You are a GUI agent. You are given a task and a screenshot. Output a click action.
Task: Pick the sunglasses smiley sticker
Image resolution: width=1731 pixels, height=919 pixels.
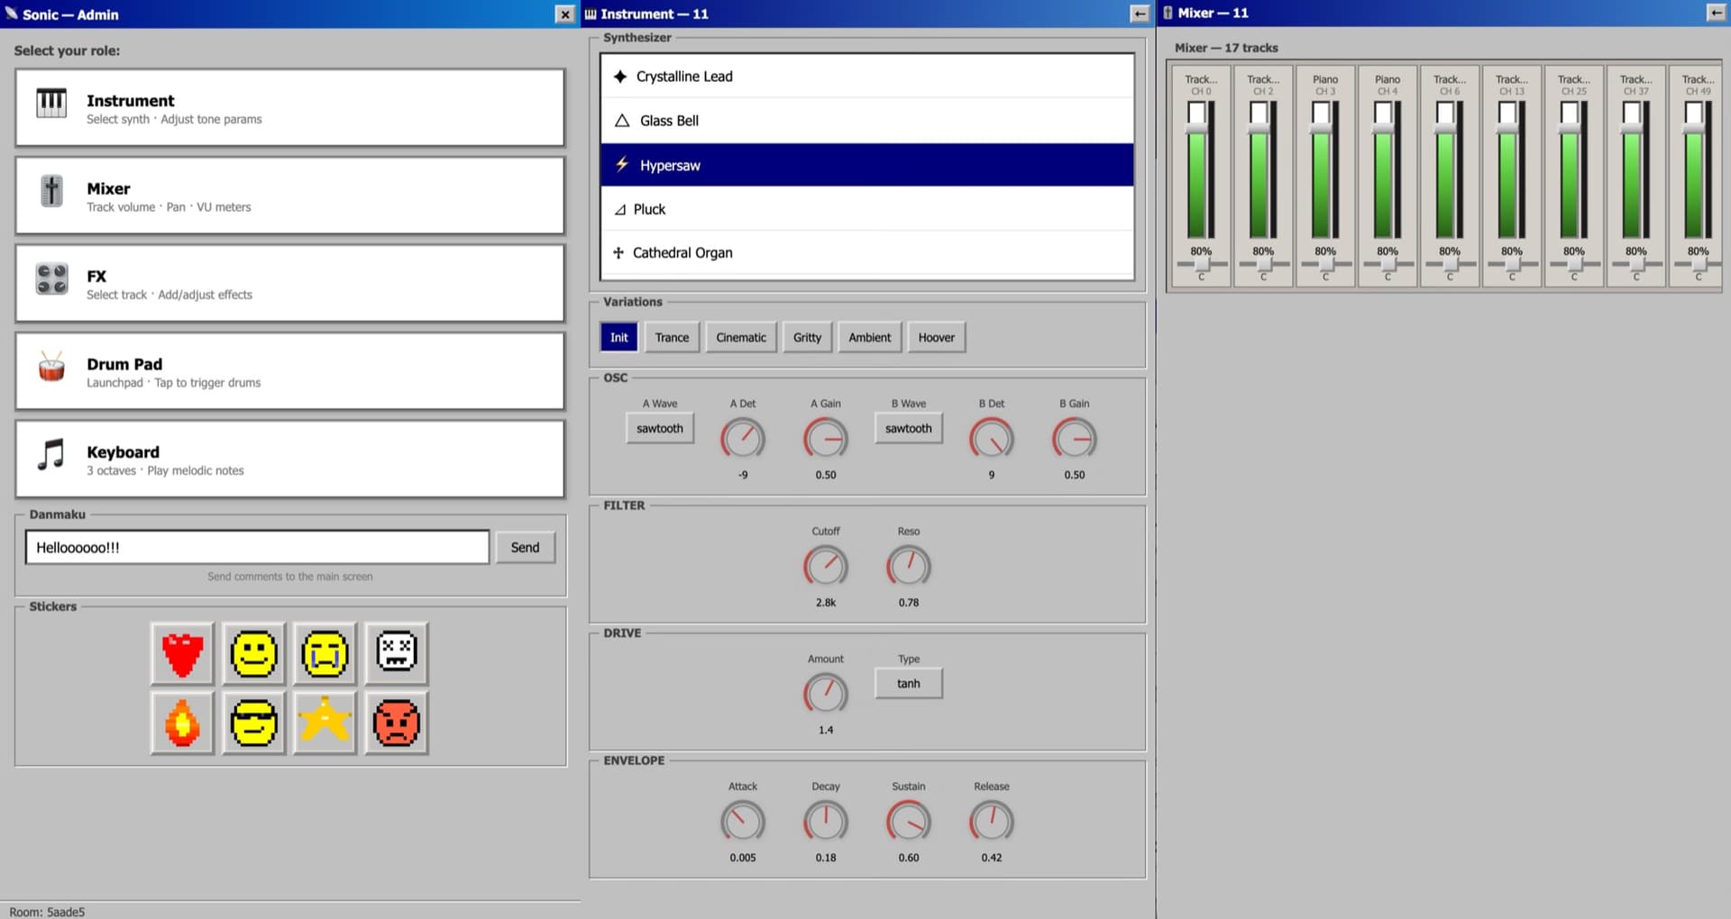(254, 723)
